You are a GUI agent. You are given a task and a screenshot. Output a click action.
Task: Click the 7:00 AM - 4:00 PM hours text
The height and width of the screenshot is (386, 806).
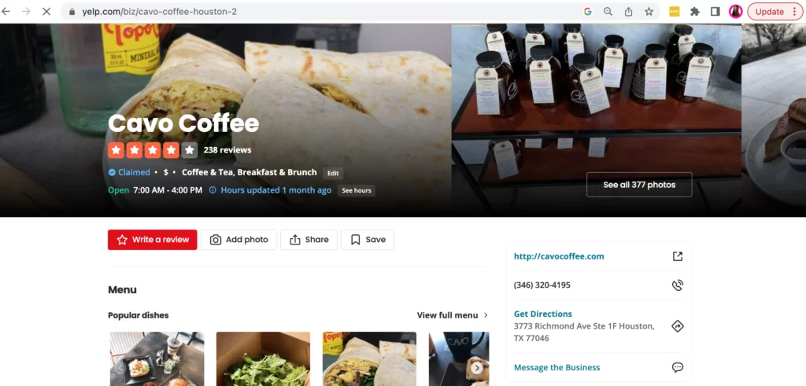coord(168,190)
